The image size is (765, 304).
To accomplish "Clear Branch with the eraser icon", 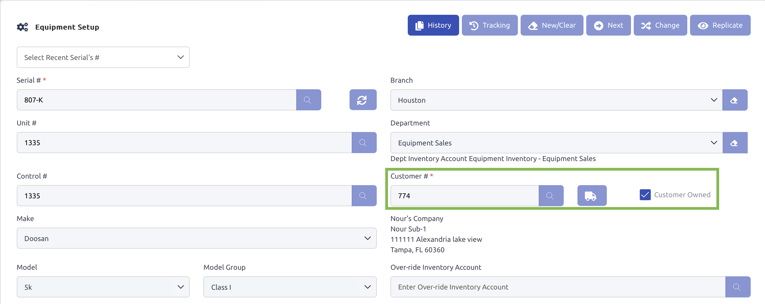I will pos(735,100).
